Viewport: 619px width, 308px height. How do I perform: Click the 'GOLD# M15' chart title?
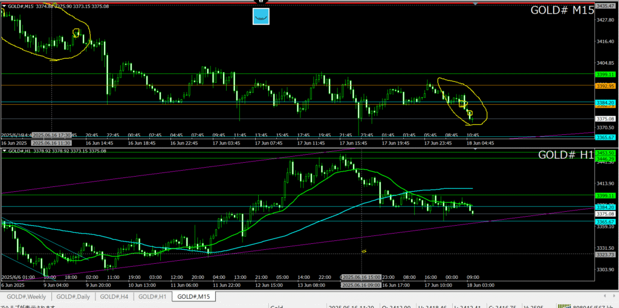pyautogui.click(x=562, y=10)
